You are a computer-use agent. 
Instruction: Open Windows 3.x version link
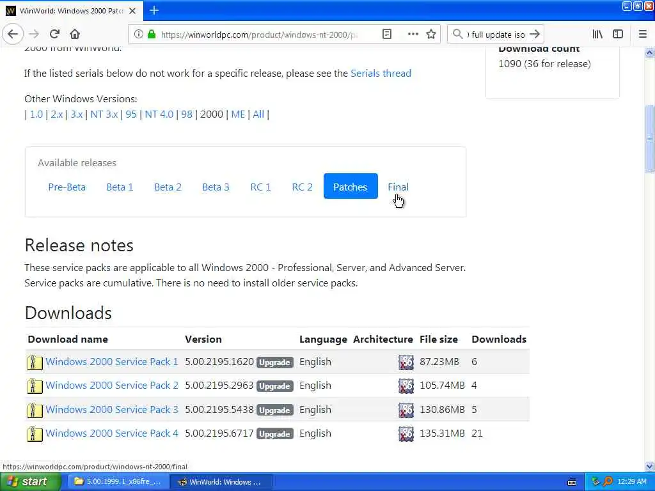[77, 114]
